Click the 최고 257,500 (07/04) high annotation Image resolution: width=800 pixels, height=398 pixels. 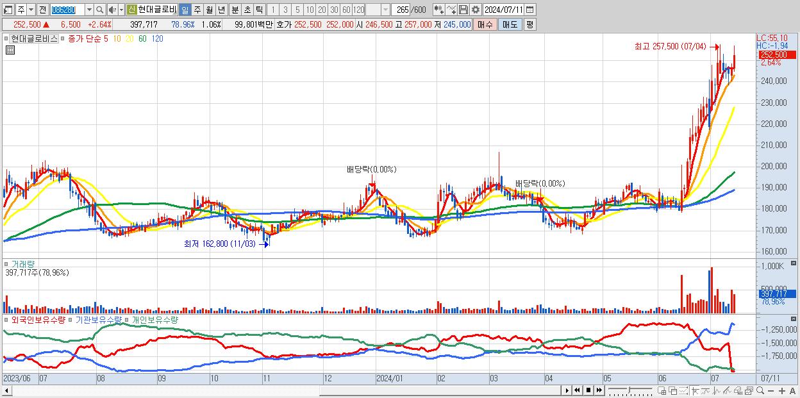click(670, 46)
